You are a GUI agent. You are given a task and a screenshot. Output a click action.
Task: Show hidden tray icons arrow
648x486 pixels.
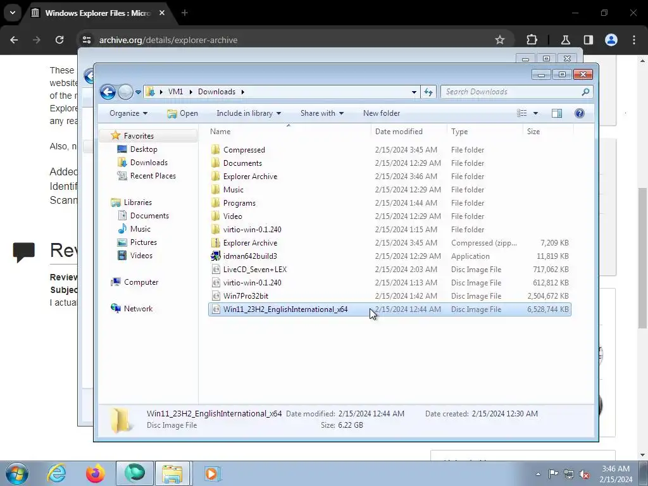[x=538, y=474]
